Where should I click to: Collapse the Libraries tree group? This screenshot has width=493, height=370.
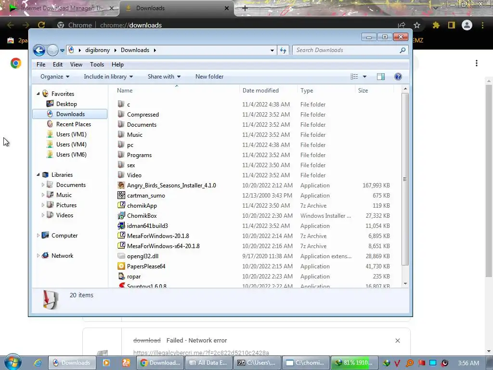[38, 174]
